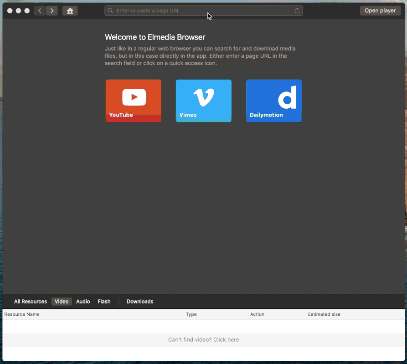Open the Dailymotion quick access tile
The height and width of the screenshot is (364, 407).
(274, 101)
